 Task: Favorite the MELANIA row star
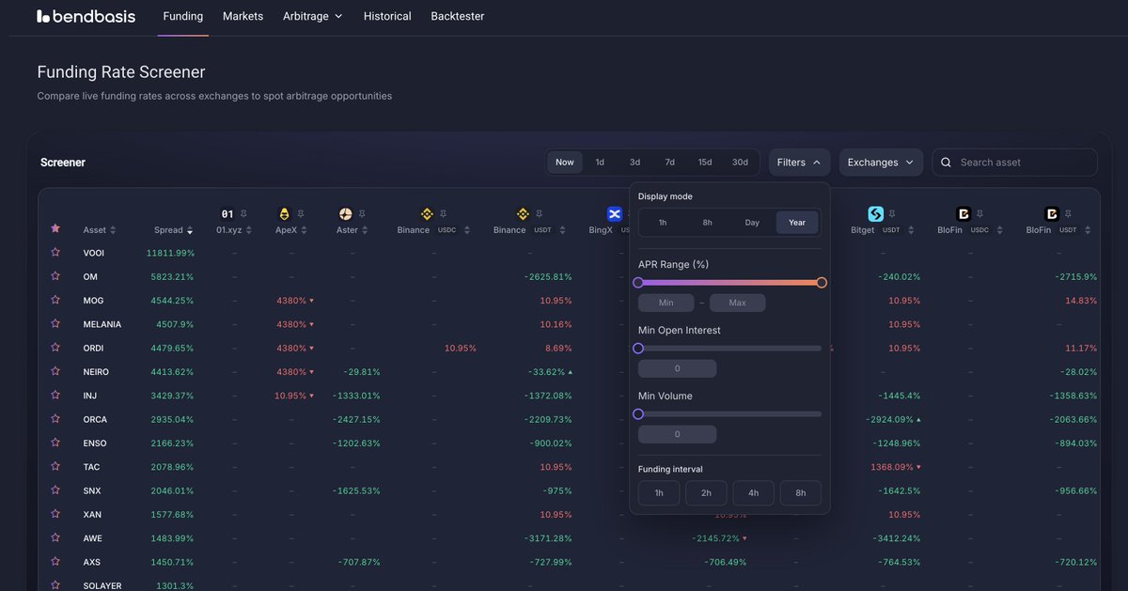[55, 324]
